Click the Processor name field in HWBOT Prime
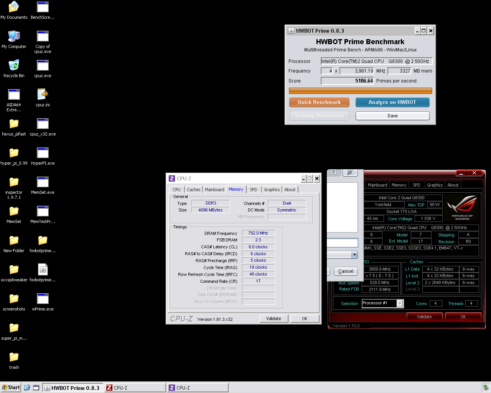The image size is (491, 393). (x=376, y=61)
